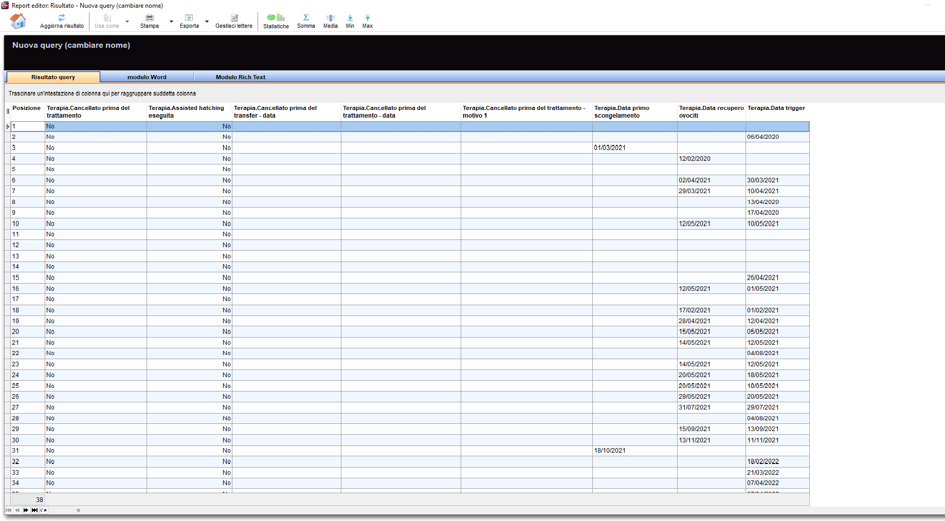This screenshot has height=521, width=945.
Task: Click the Esporta export icon
Action: 189,21
